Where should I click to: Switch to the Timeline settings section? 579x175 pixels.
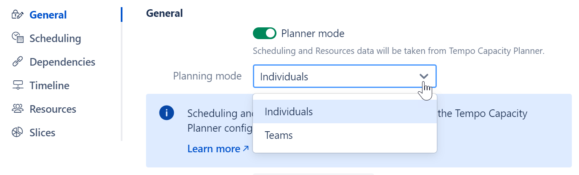(x=49, y=85)
